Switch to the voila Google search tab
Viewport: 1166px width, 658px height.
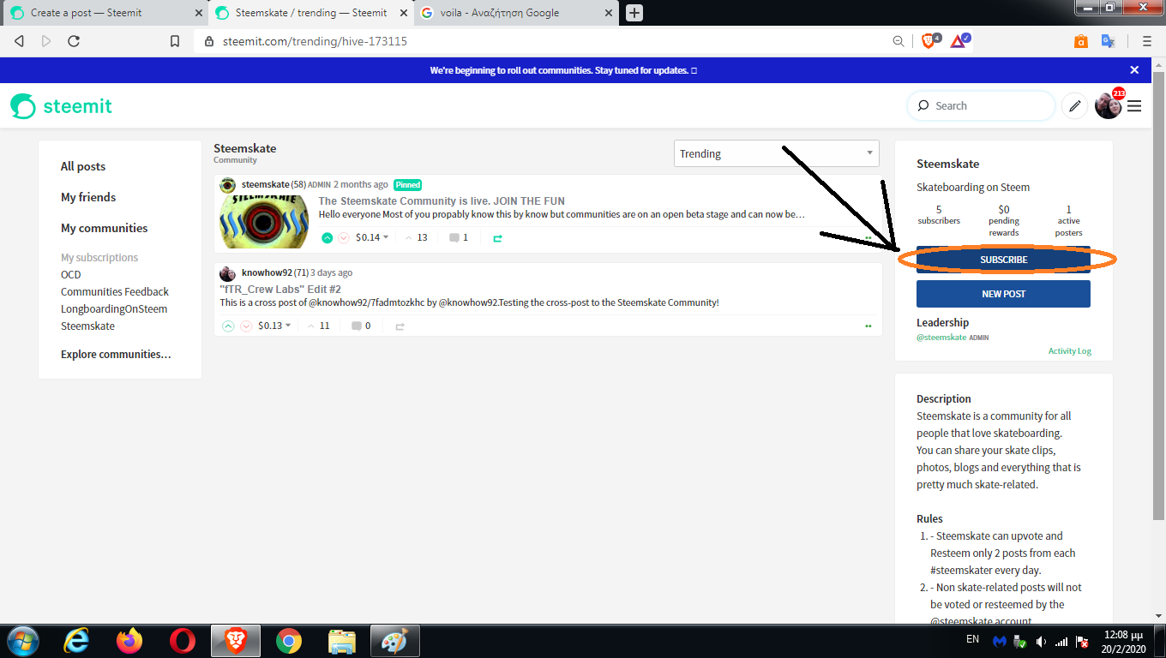(517, 13)
